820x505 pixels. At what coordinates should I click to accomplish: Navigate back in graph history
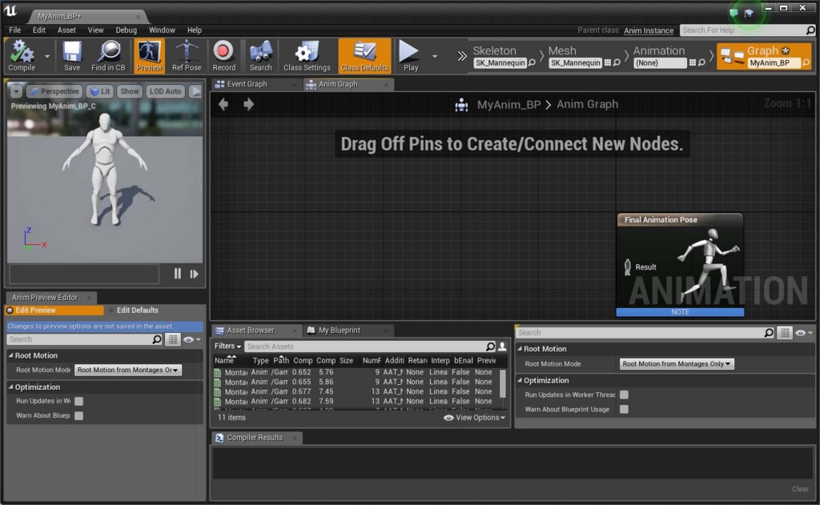tap(223, 104)
